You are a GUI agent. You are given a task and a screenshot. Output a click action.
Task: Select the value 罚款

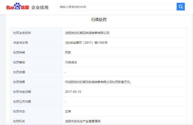click(x=68, y=53)
